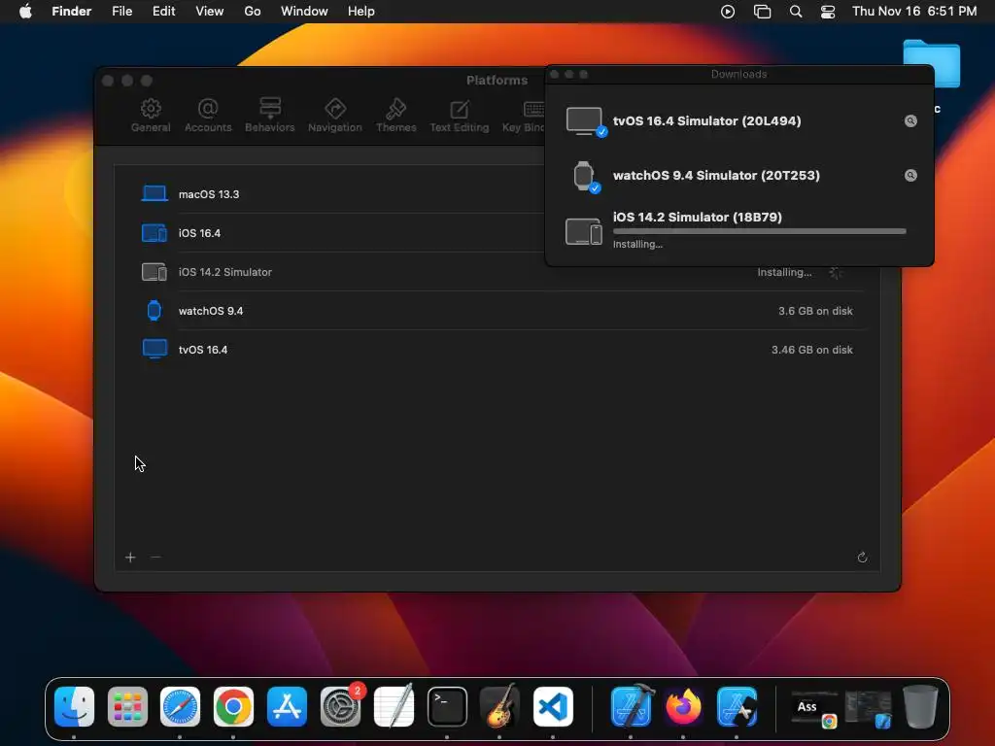Reveal watchOS 9.4 Simulator download in Finder
Image resolution: width=995 pixels, height=746 pixels.
pyautogui.click(x=910, y=175)
